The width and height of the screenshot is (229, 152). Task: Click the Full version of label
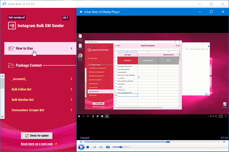click(x=17, y=17)
